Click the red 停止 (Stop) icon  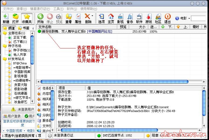click(50, 18)
